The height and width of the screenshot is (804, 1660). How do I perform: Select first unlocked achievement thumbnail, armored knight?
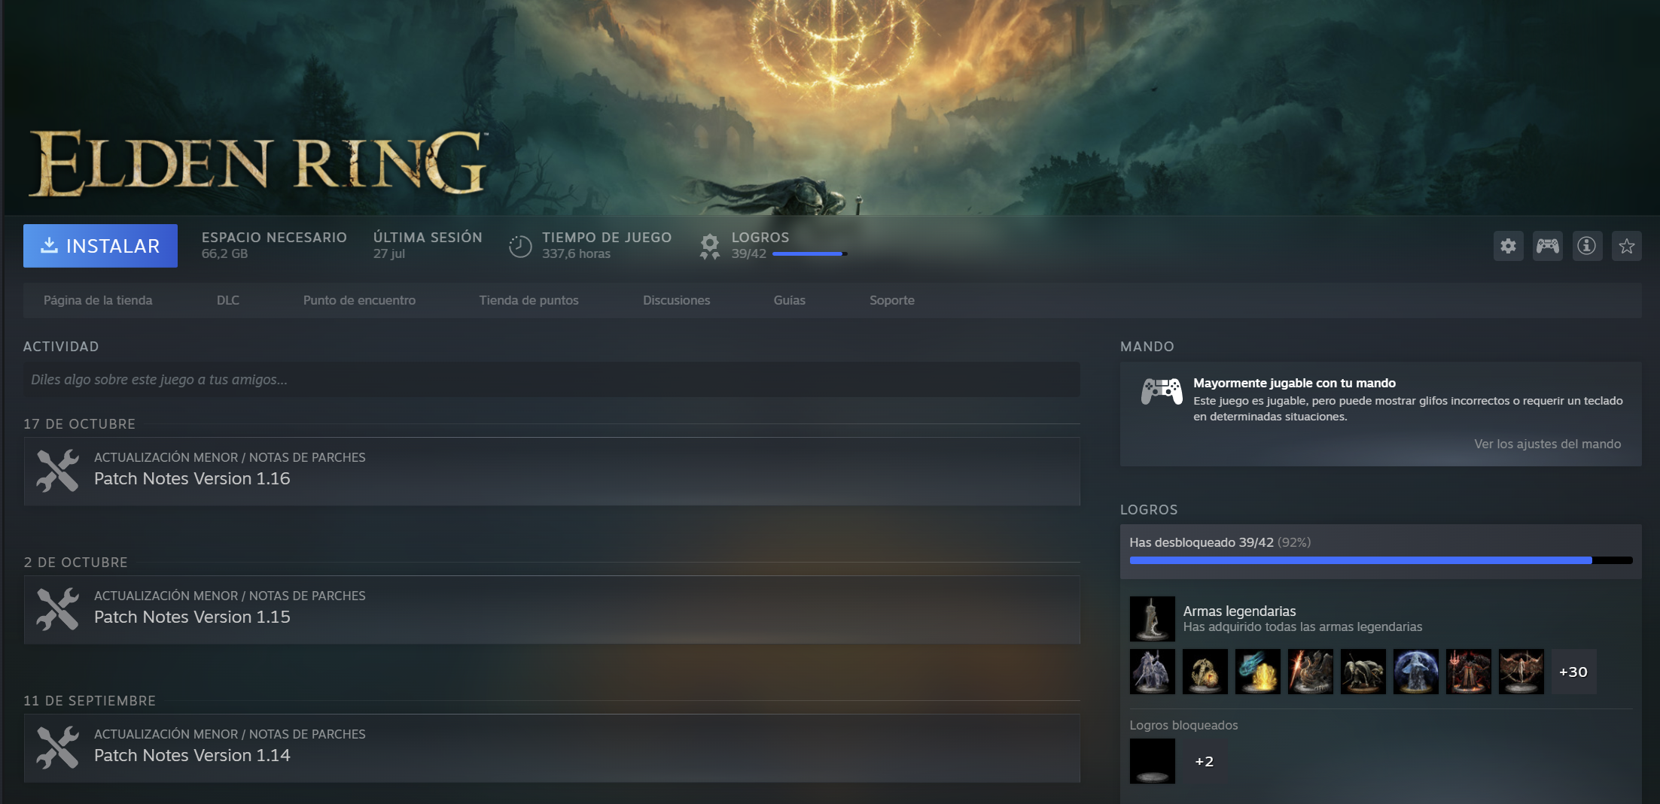point(1152,671)
